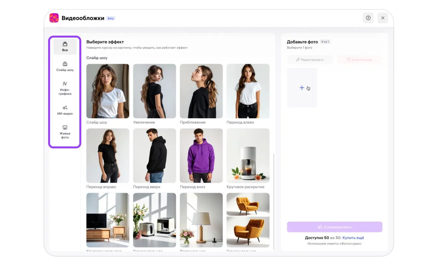
Task: Pick the 'Приближение' effect thumbnail
Action: click(201, 91)
